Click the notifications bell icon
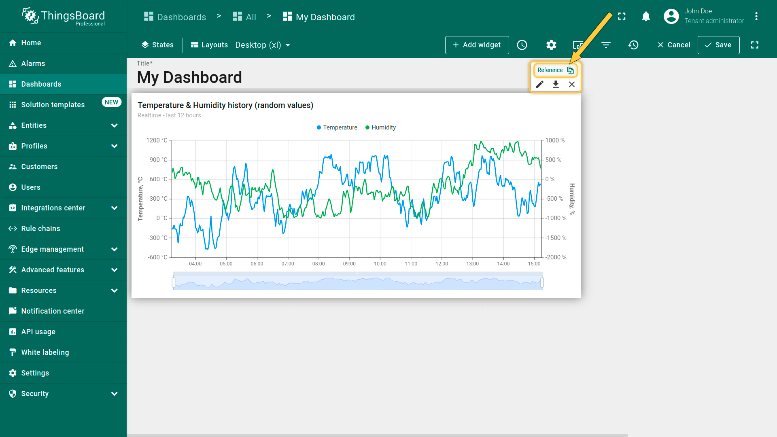This screenshot has height=437, width=777. click(646, 17)
